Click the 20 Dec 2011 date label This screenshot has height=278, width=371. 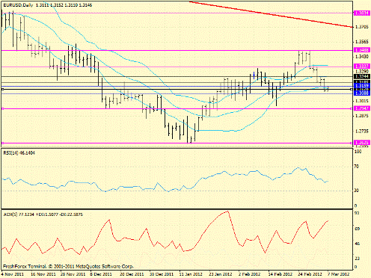click(132, 274)
